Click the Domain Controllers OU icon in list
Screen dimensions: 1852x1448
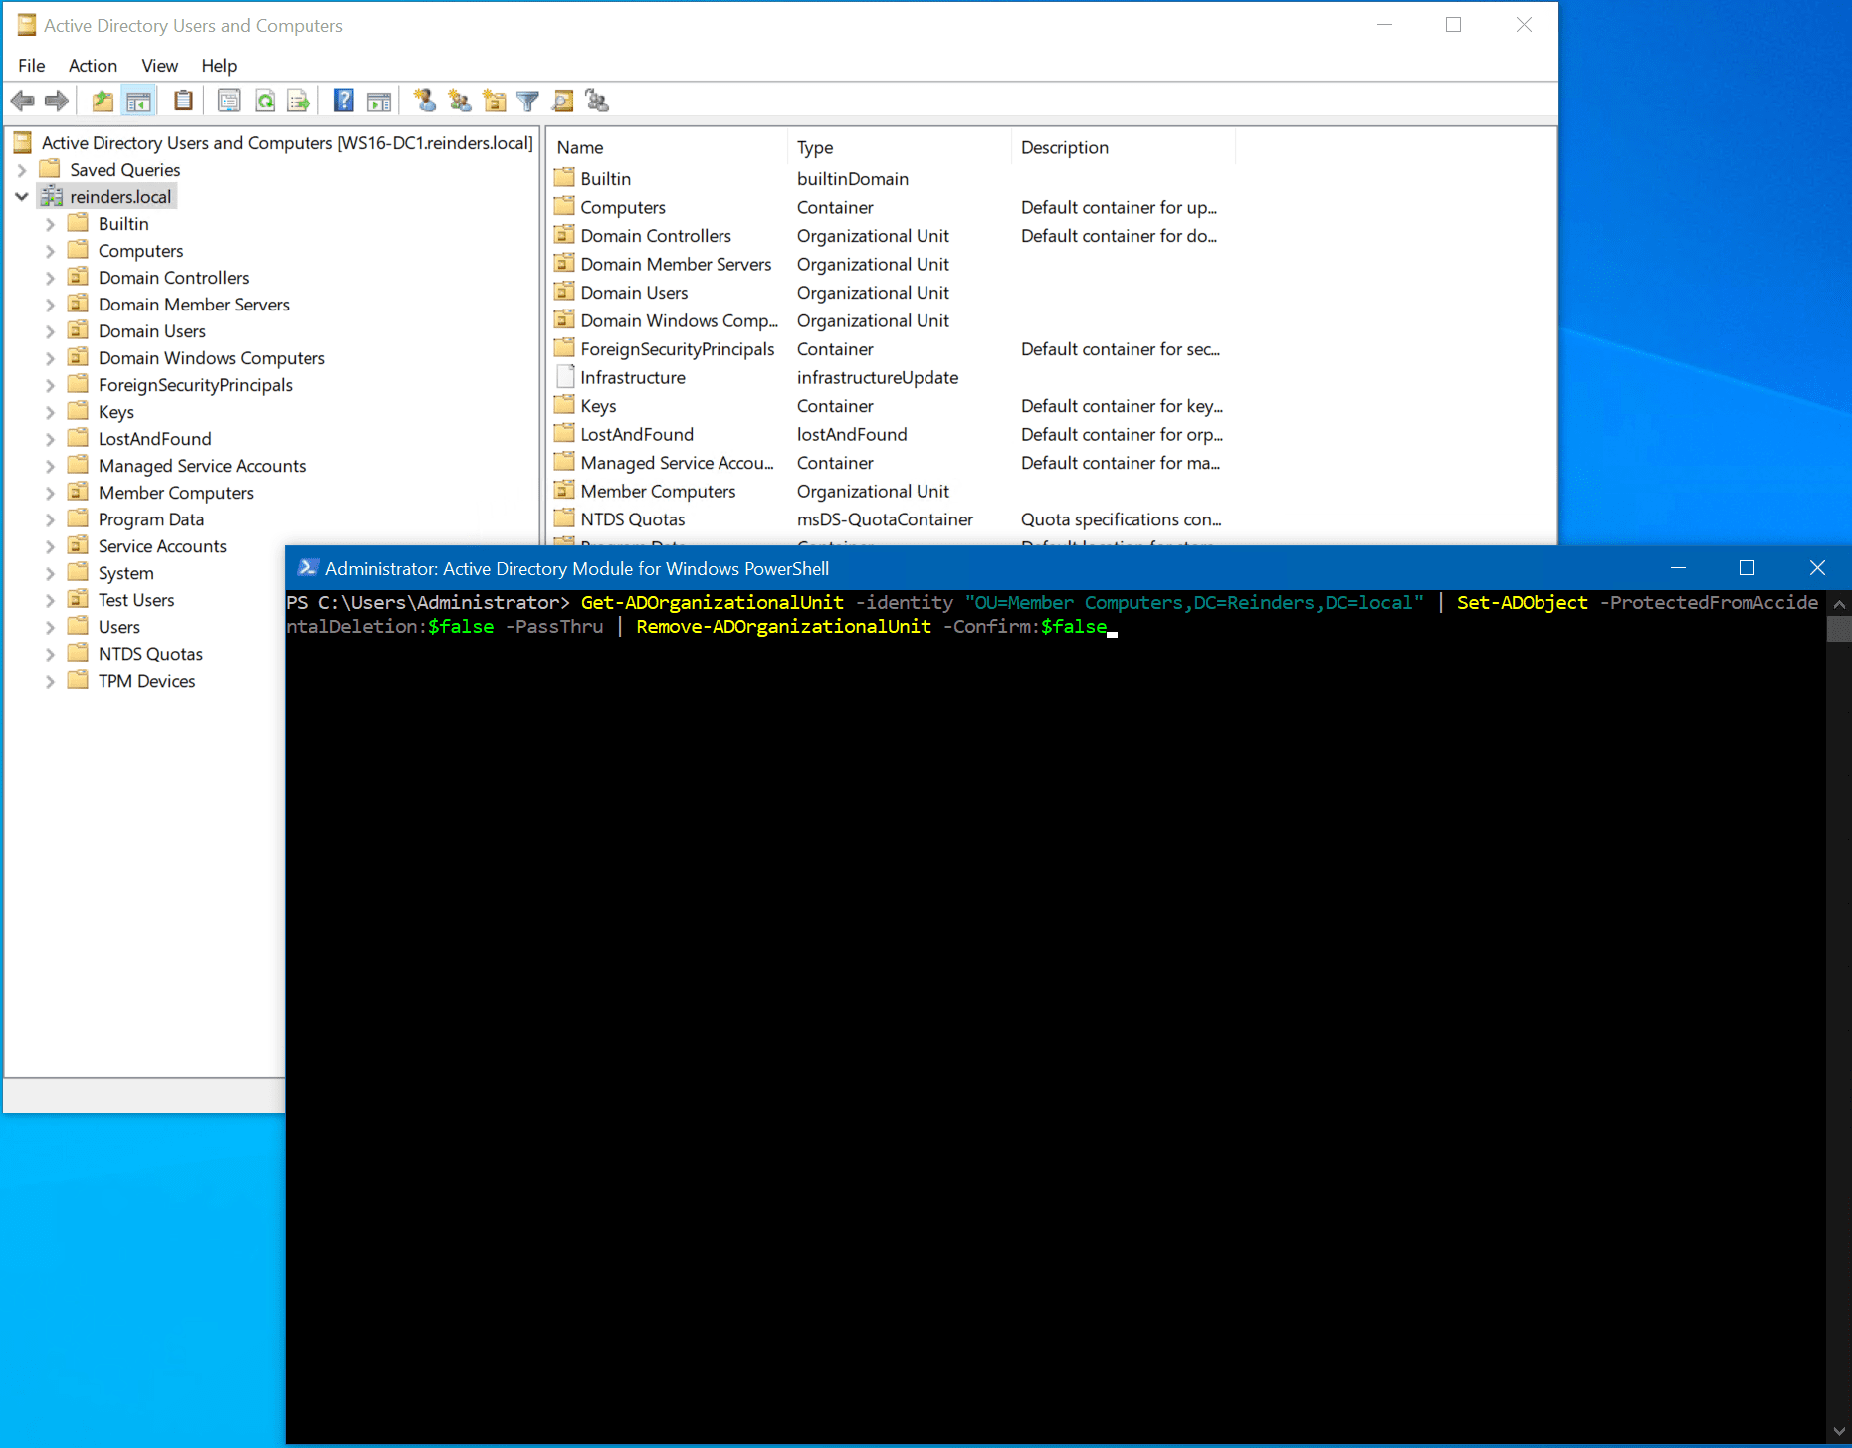(565, 235)
